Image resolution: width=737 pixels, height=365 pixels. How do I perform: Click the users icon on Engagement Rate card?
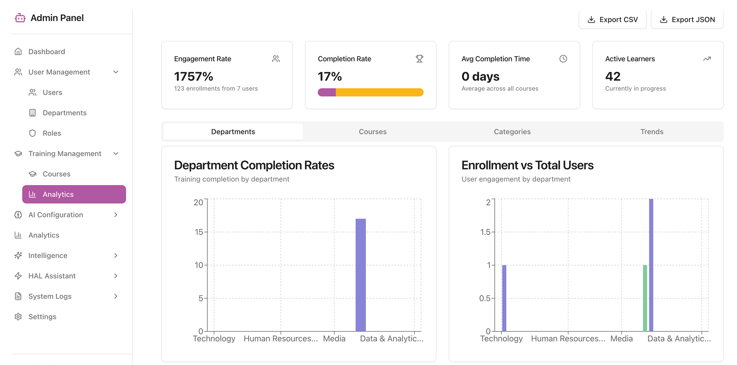276,59
